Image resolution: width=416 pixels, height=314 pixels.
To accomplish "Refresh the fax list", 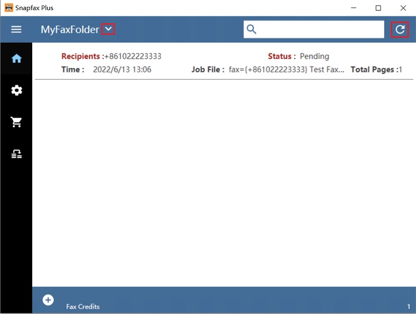I will (x=400, y=30).
